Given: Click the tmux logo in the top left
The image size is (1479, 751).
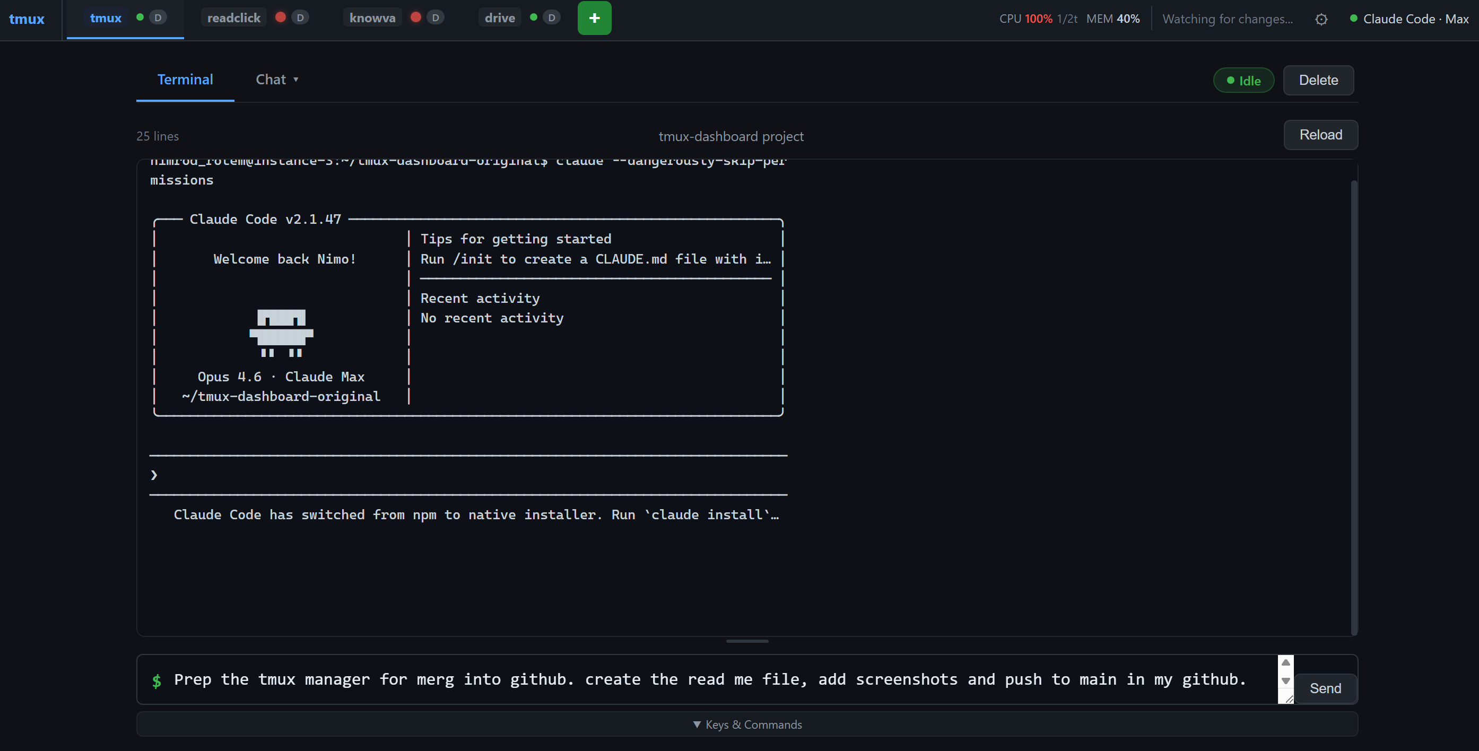Looking at the screenshot, I should 27,19.
